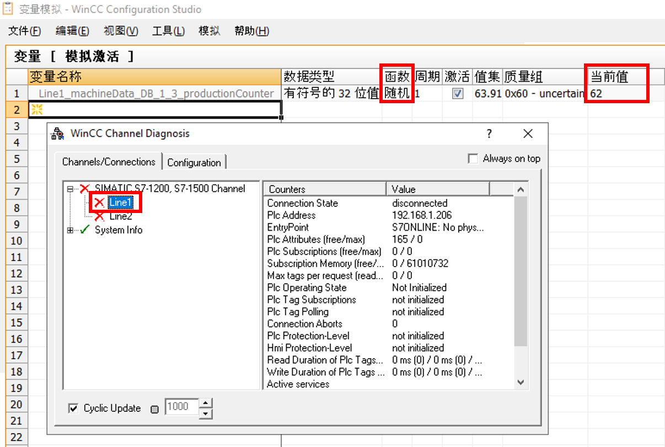Screen dimensions: 665x447
Task: Select the Line1_machineData_DB_1_3_productionCounter cell
Action: point(154,94)
